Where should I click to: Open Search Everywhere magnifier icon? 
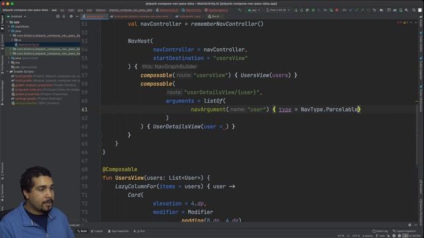pyautogui.click(x=414, y=11)
